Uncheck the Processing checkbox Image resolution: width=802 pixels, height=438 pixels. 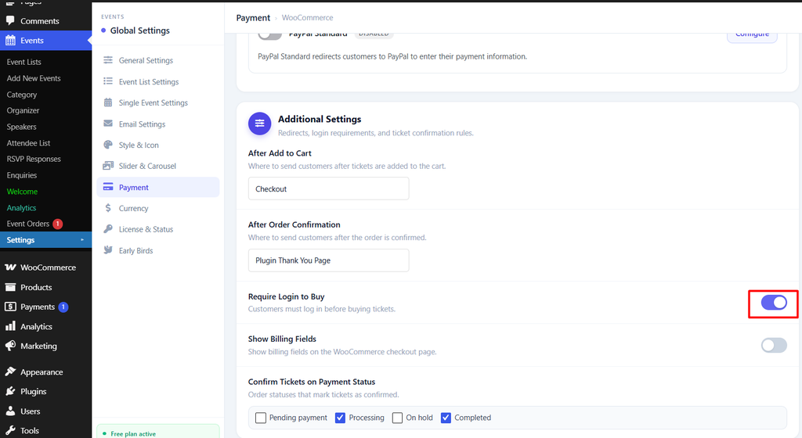click(340, 418)
